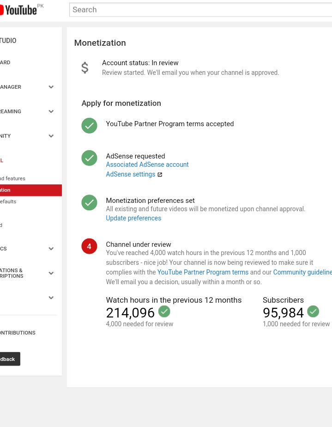Click the 'Account status: In review' text

pyautogui.click(x=140, y=63)
